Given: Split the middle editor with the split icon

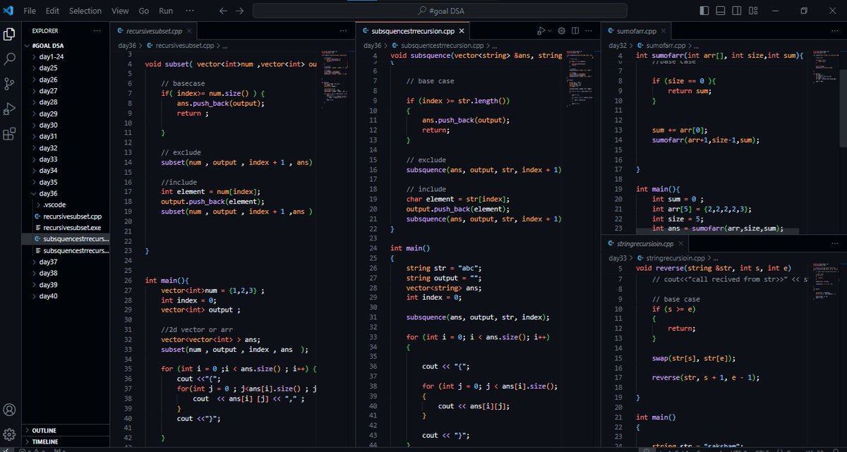Looking at the screenshot, I should (575, 31).
